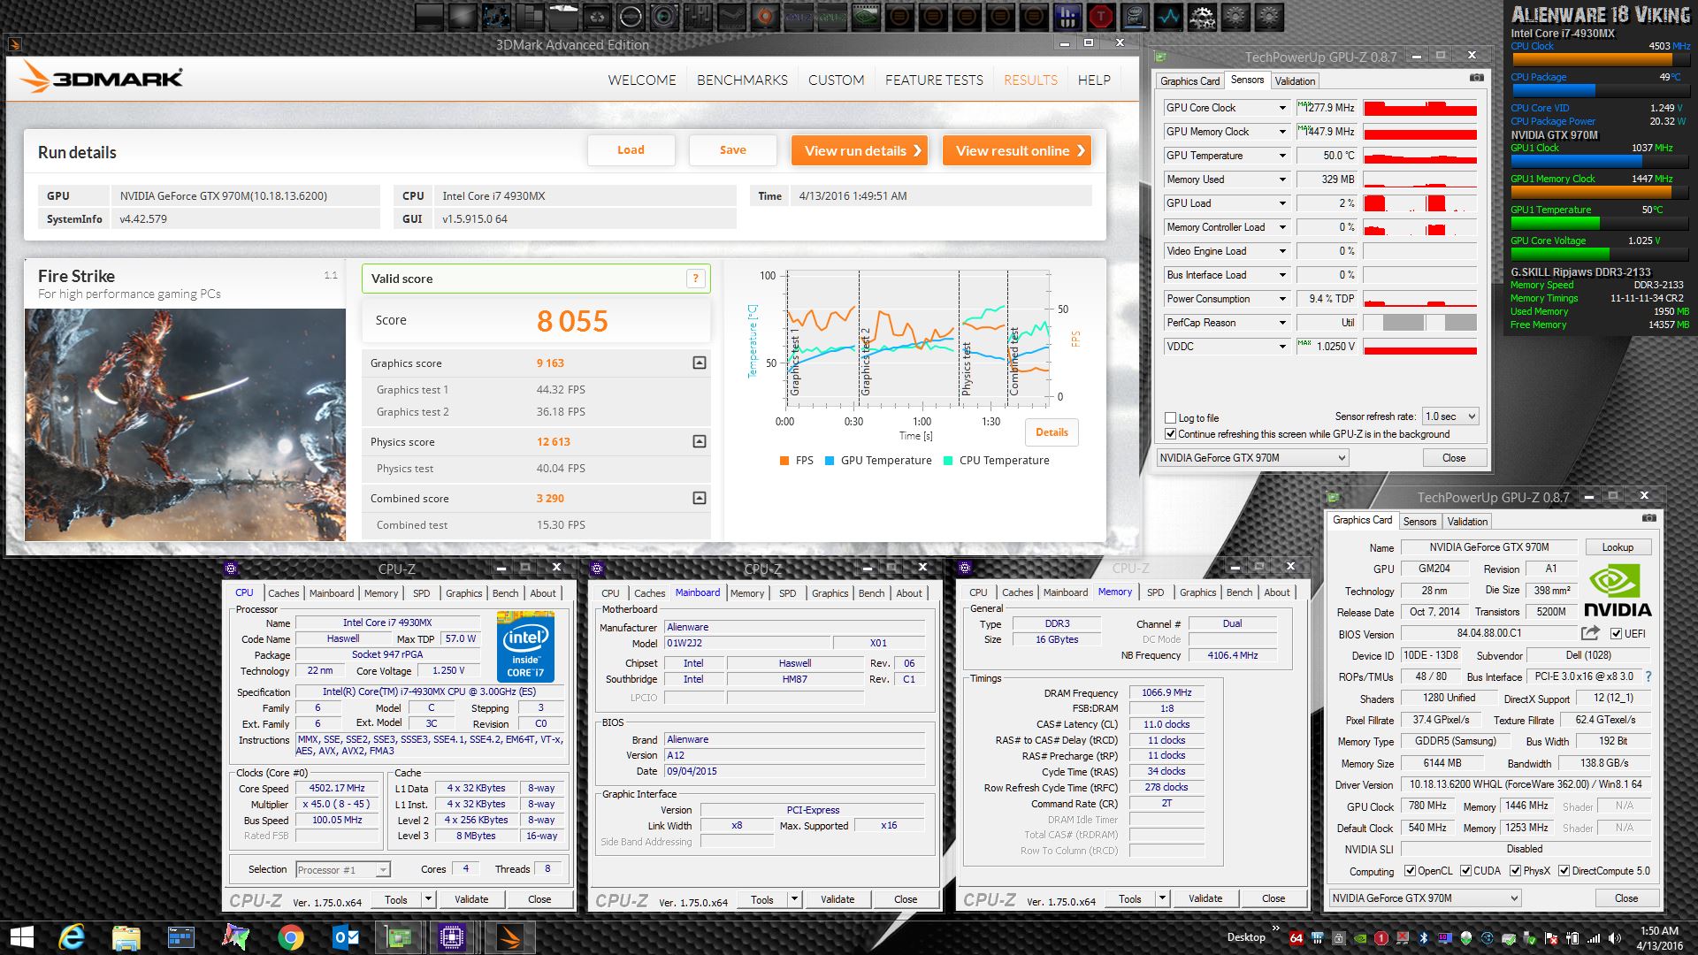Screen dimensions: 1698x955
Task: Toggle the Combined score expander
Action: 700,498
